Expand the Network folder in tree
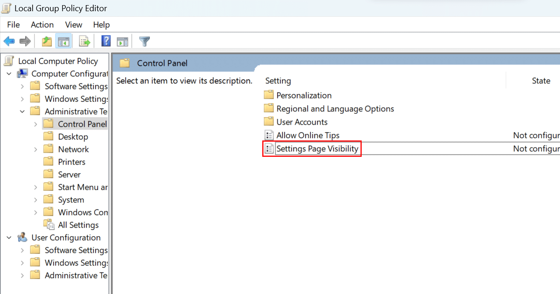The height and width of the screenshot is (294, 560). pos(35,149)
